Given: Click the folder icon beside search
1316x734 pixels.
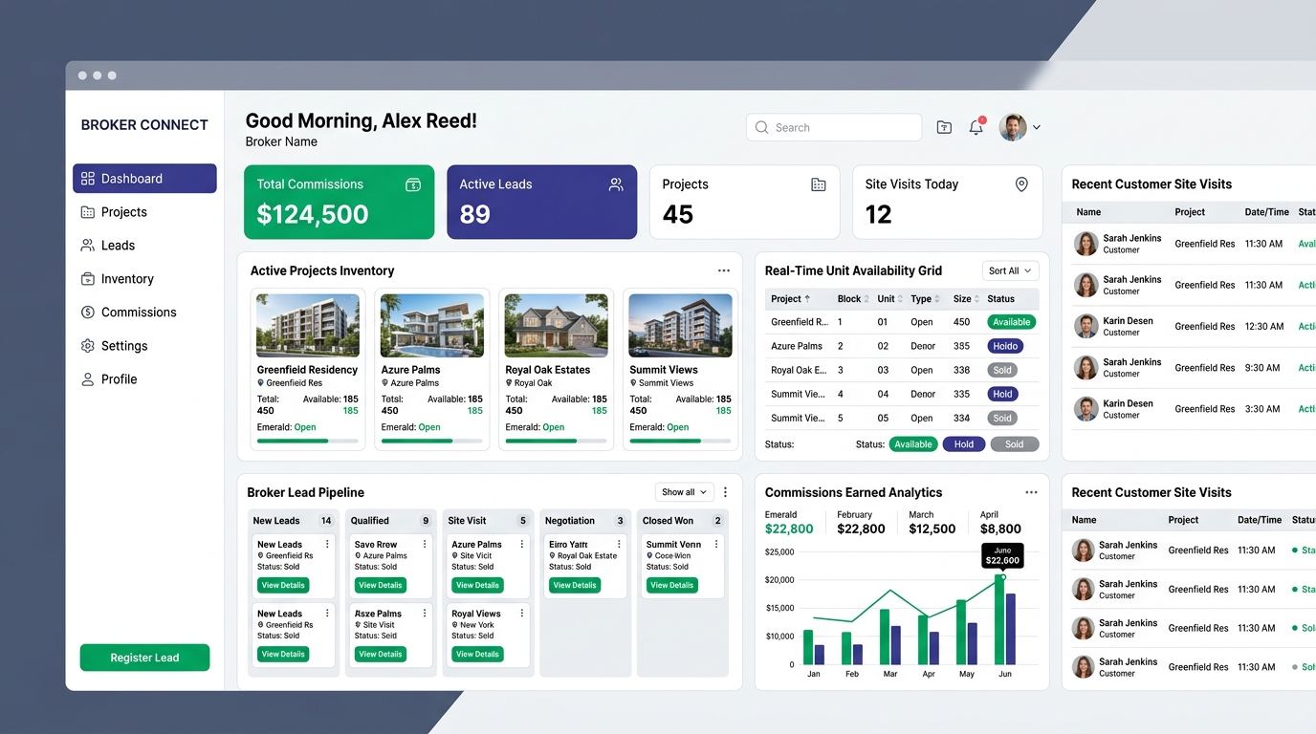Looking at the screenshot, I should coord(944,127).
